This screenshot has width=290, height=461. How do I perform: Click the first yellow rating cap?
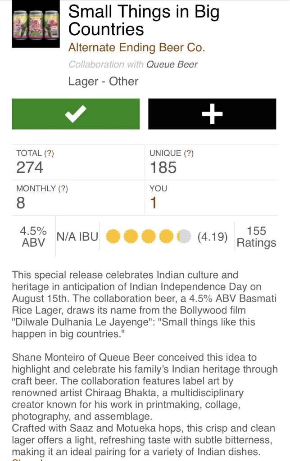(113, 236)
